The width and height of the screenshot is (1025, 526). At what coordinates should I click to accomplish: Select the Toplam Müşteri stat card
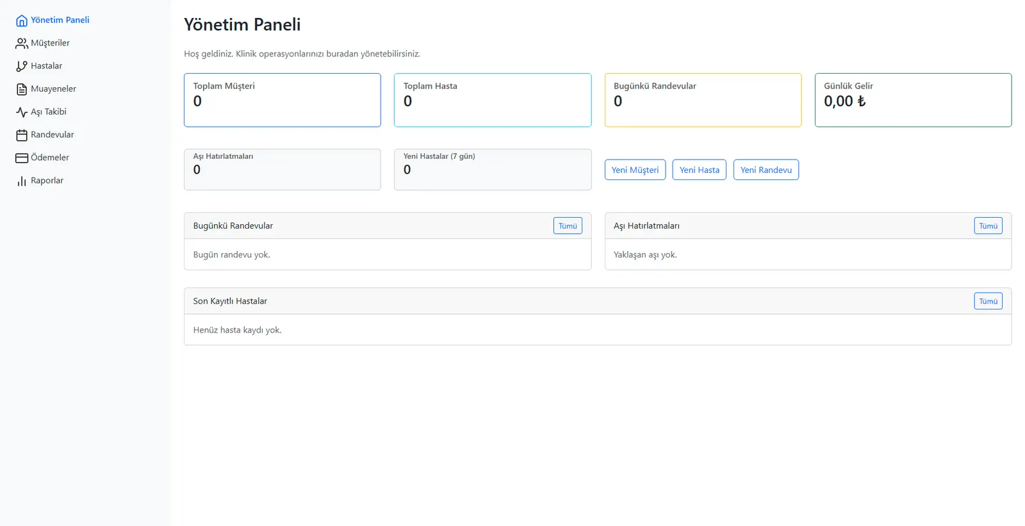pyautogui.click(x=283, y=100)
